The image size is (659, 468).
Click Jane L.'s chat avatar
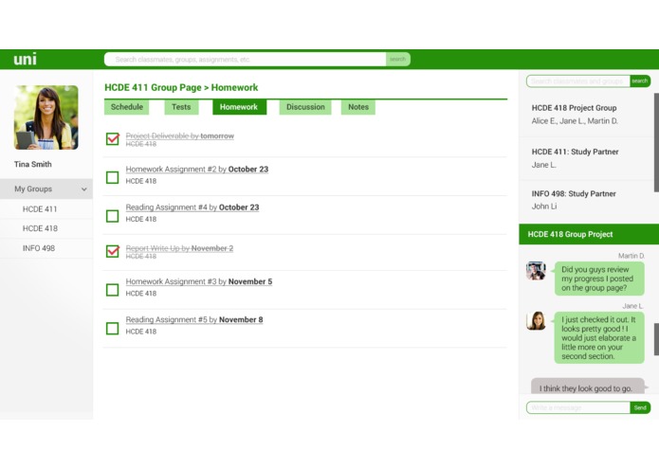pyautogui.click(x=536, y=320)
